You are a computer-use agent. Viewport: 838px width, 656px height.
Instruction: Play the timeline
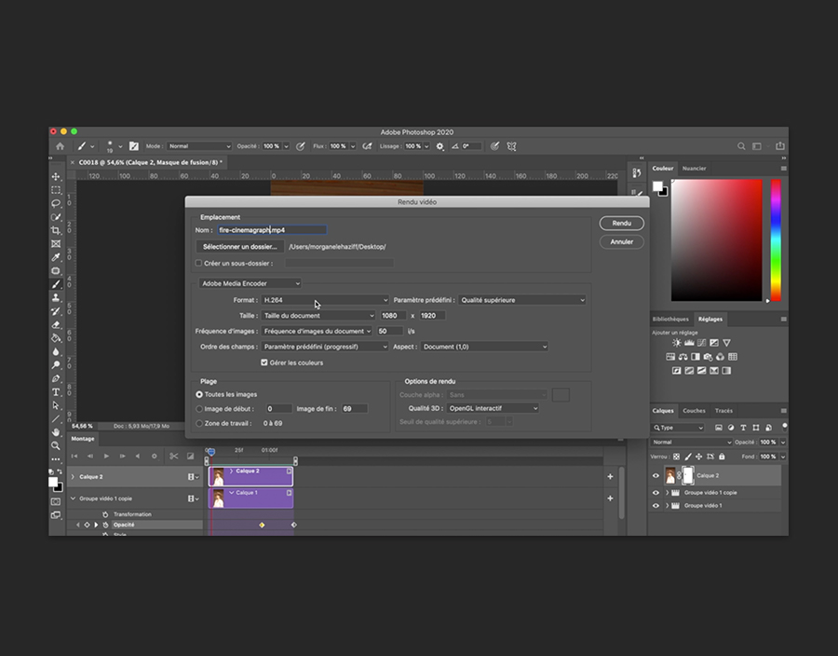tap(106, 456)
